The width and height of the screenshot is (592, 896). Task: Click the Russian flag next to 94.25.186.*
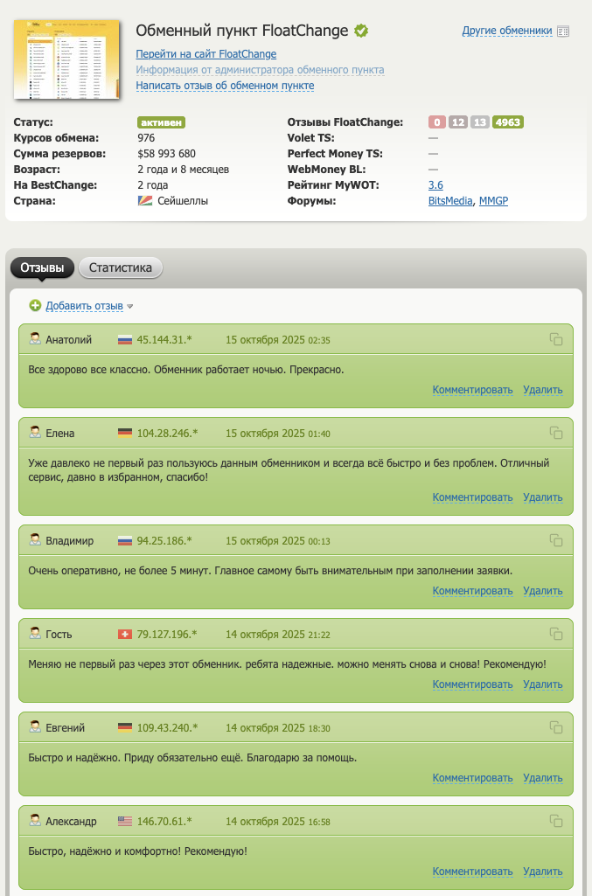[x=124, y=541]
